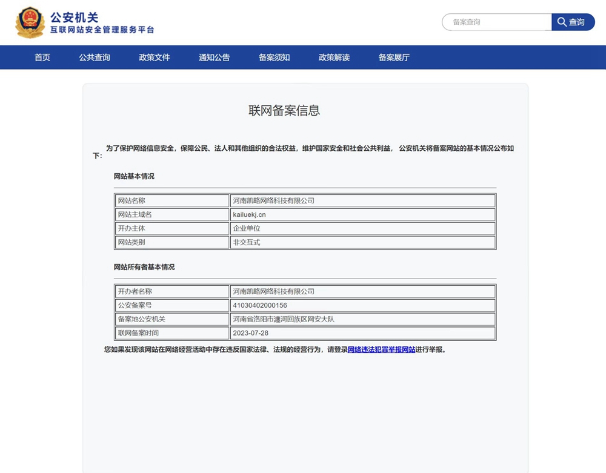This screenshot has height=473, width=606.
Task: Open the 通知公告 menu item
Action: [214, 58]
